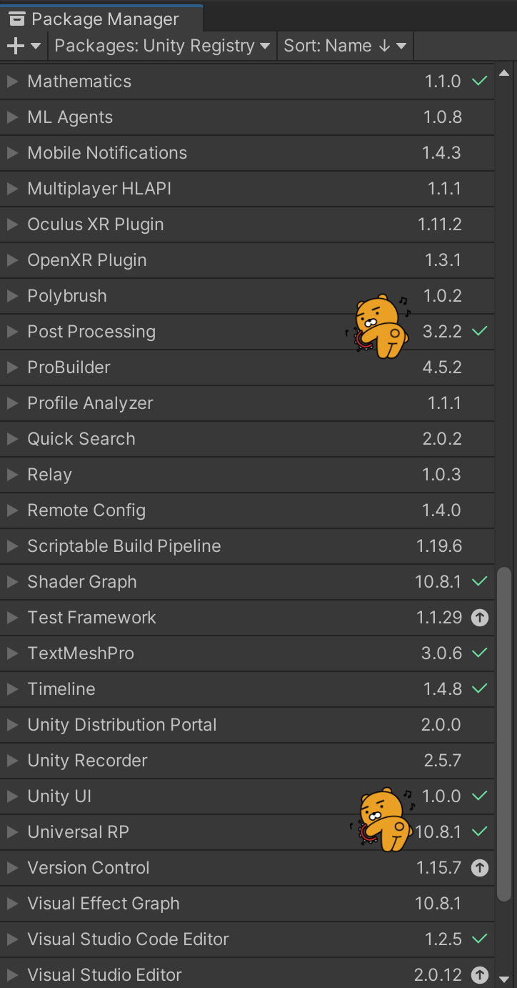Click the upgrade icon for Visual Studio Editor
The width and height of the screenshot is (517, 988).
click(x=480, y=974)
